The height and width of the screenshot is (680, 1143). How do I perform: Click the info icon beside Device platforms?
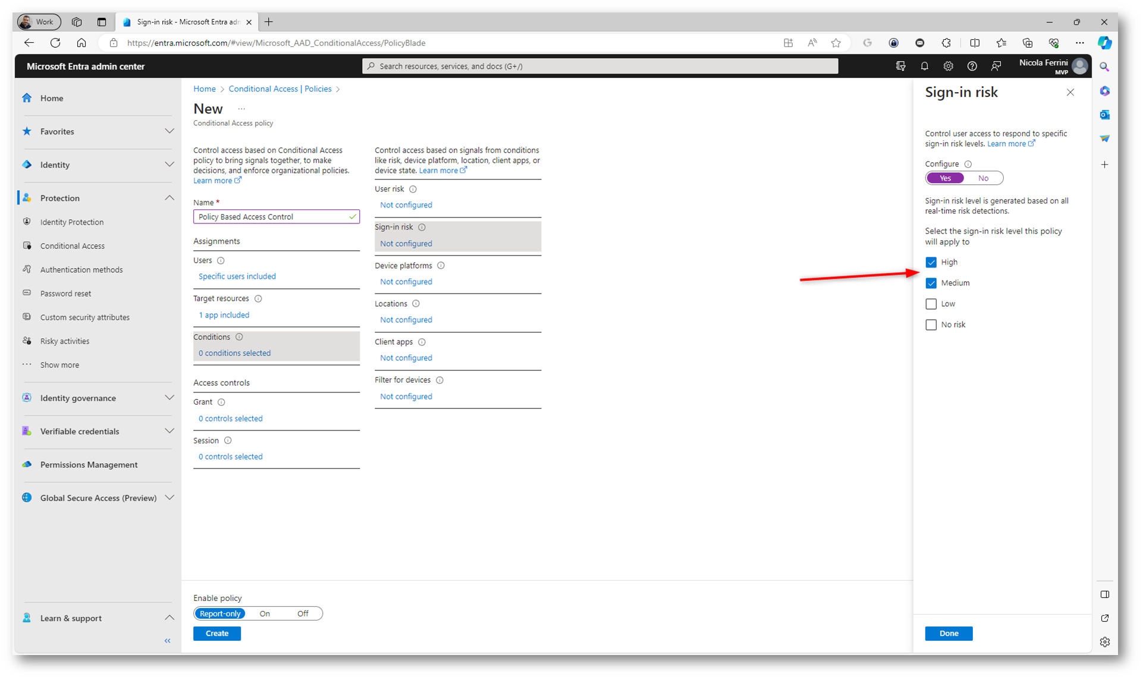[441, 266]
